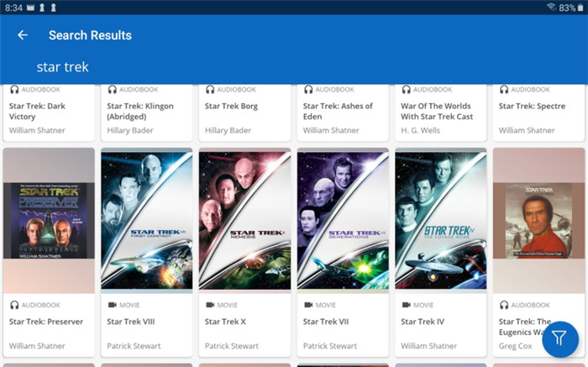Image resolution: width=588 pixels, height=367 pixels.
Task: Select 'Star Trek VII' title
Action: coord(326,322)
